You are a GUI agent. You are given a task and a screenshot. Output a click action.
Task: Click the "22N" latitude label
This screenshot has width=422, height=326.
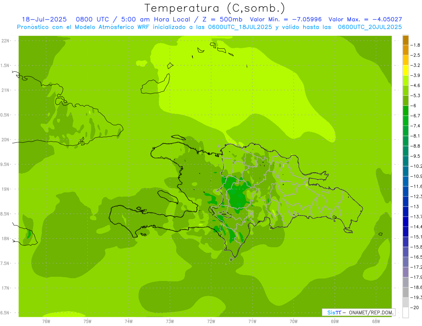5,41
